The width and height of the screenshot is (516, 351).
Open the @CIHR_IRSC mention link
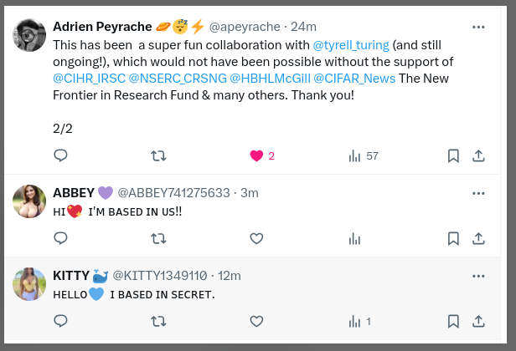coord(90,79)
